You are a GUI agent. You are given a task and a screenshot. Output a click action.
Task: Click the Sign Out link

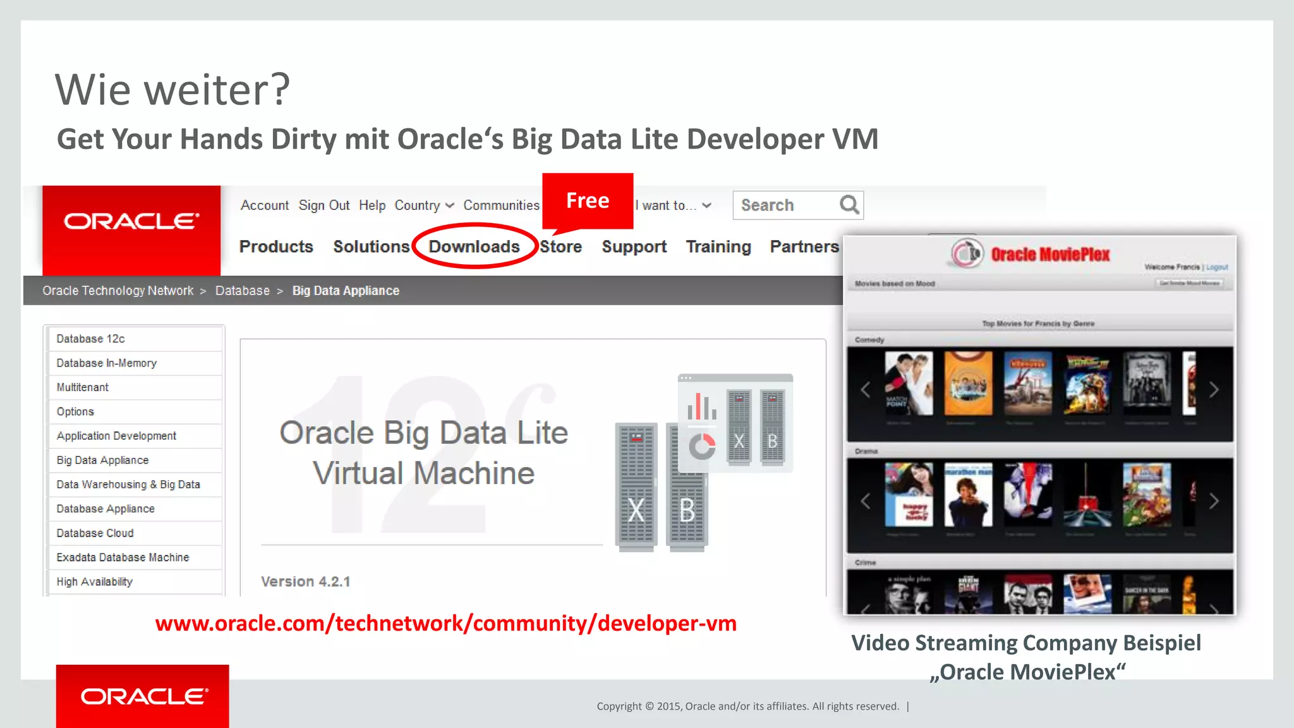[324, 205]
